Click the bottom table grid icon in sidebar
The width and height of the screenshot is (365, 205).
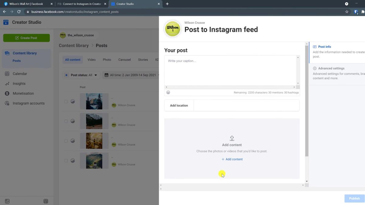click(46, 201)
